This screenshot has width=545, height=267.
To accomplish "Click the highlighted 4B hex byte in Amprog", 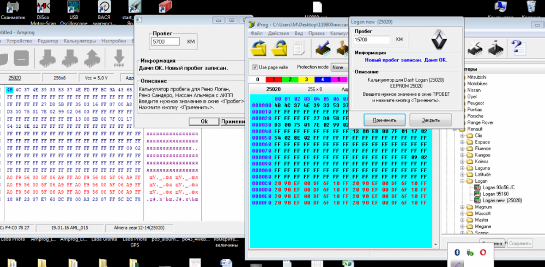I will coord(9,90).
